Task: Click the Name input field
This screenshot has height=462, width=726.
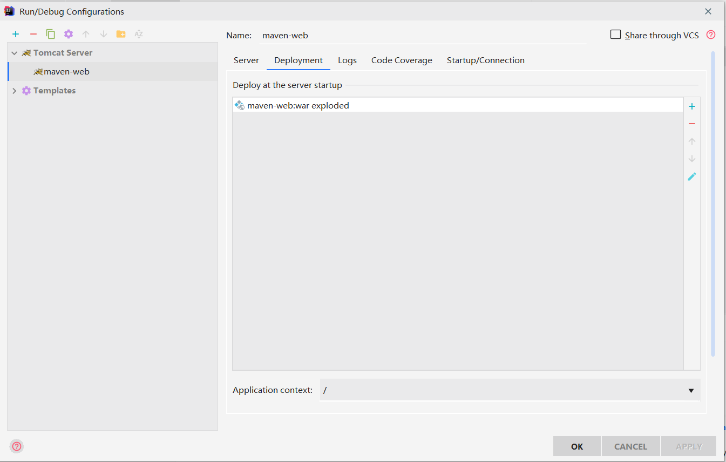Action: coord(422,36)
